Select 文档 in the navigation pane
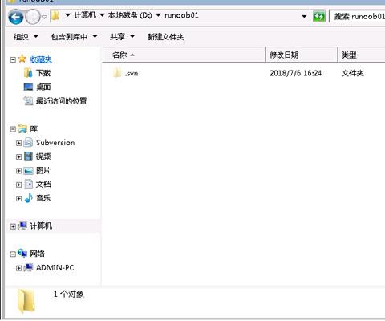Viewport: 385px width, 321px height. 43,184
